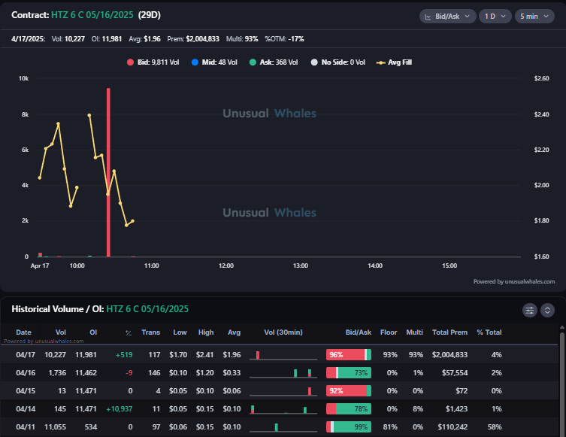This screenshot has width=566, height=437.
Task: Sort table by Floor column
Action: coord(389,332)
